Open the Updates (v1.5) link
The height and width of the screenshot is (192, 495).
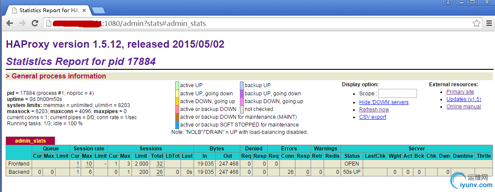click(463, 99)
